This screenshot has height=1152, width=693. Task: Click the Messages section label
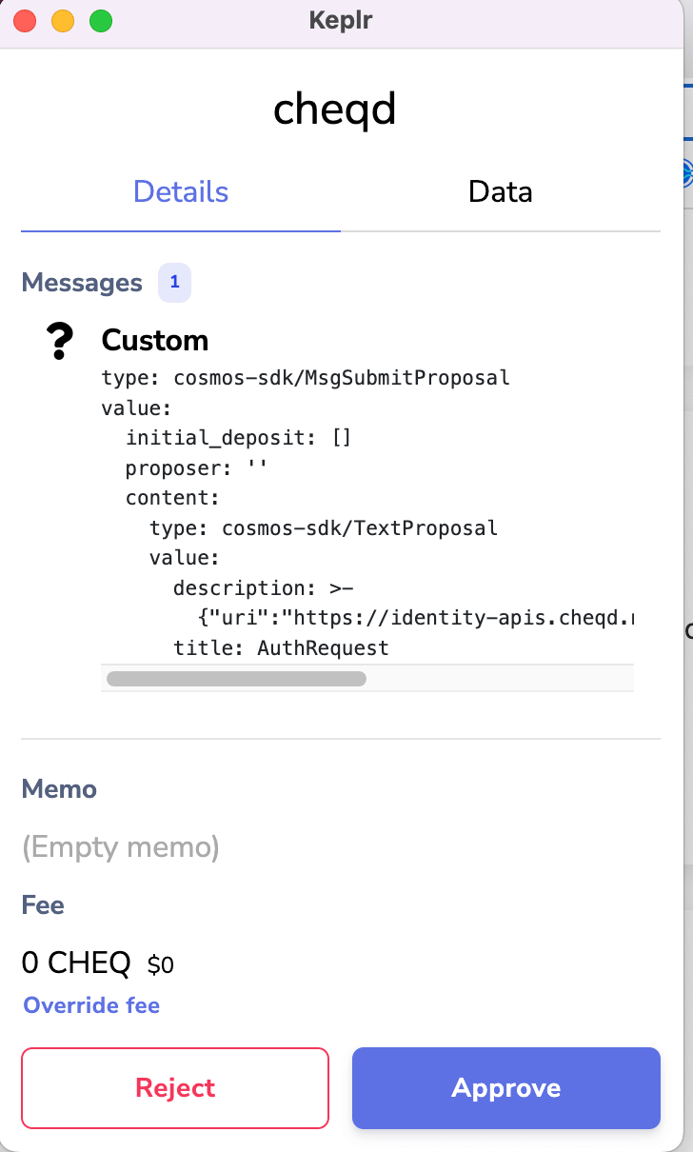[x=82, y=283]
